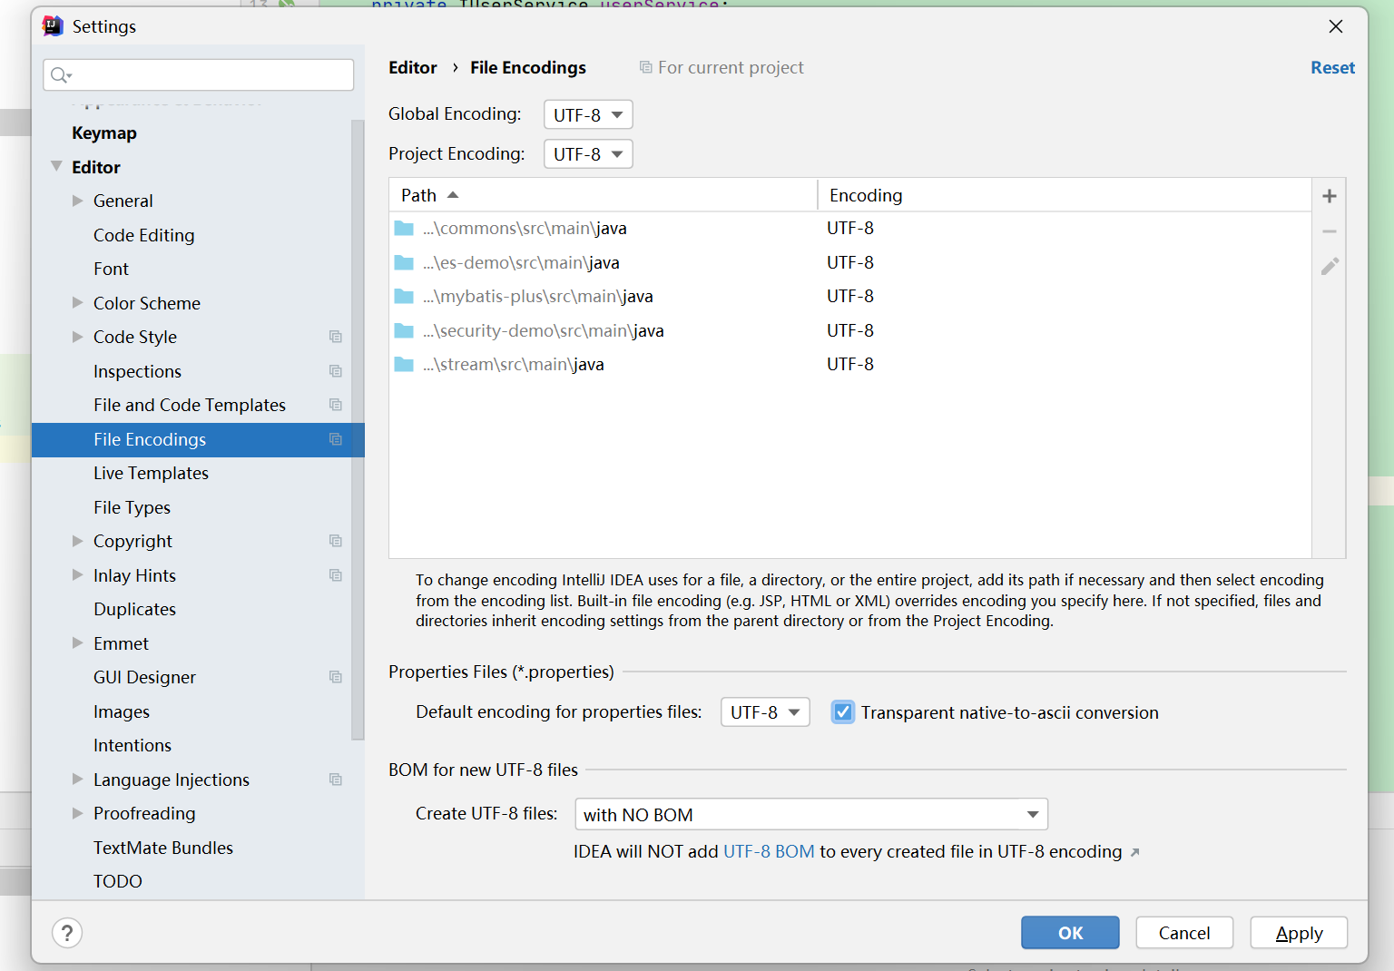Image resolution: width=1394 pixels, height=971 pixels.
Task: Click the magnifier icon in the settings search
Action: tap(60, 74)
